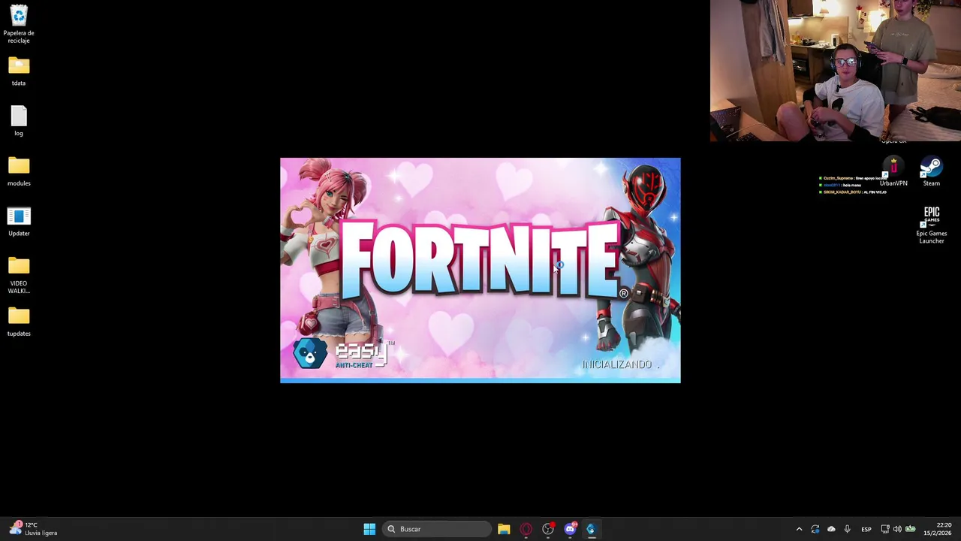961x541 pixels.
Task: Open Opera GX from the taskbar
Action: coord(526,529)
